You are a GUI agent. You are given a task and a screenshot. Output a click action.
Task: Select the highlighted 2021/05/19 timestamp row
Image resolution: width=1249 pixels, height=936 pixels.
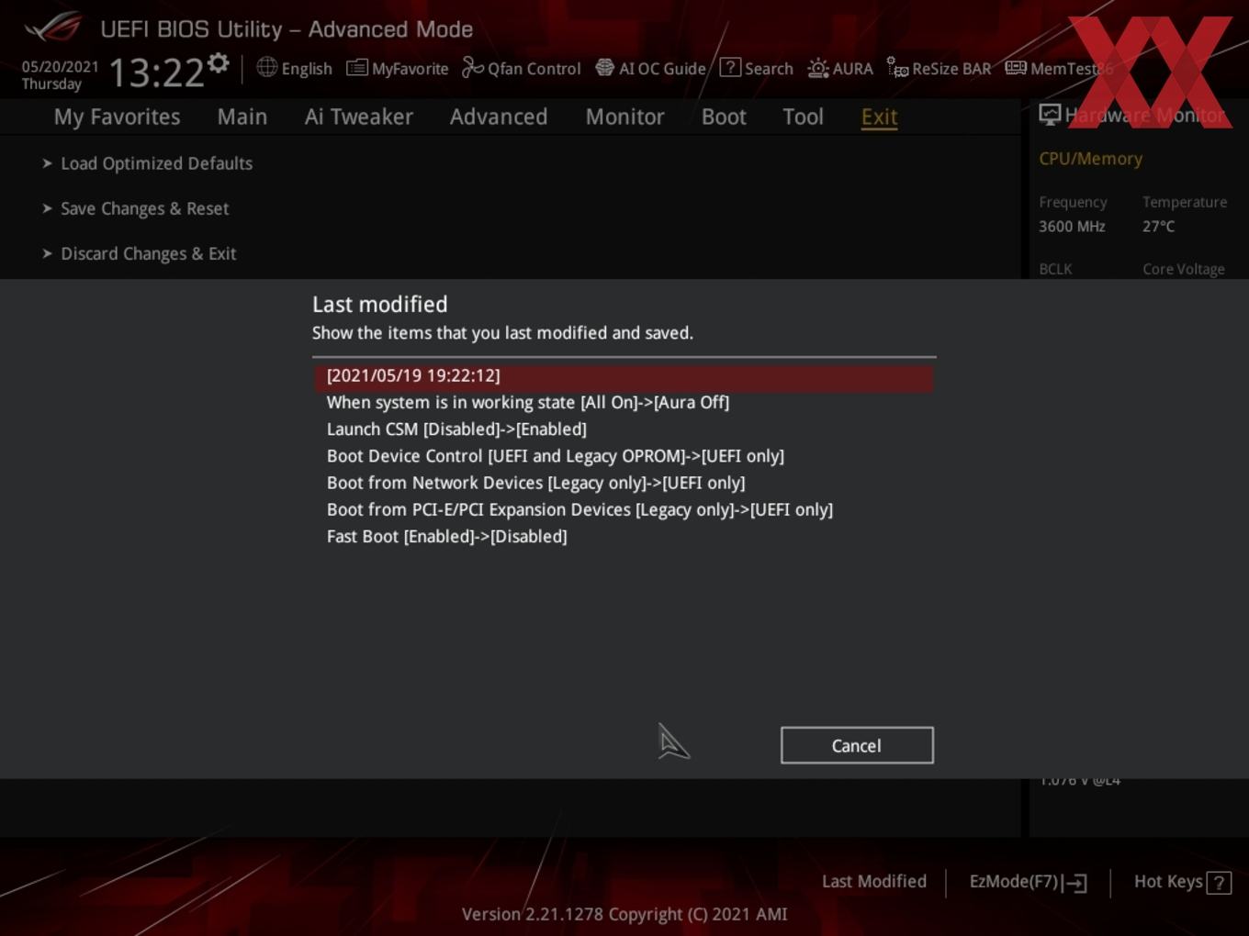click(x=624, y=376)
